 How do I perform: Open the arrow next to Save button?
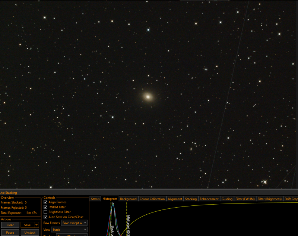point(37,225)
